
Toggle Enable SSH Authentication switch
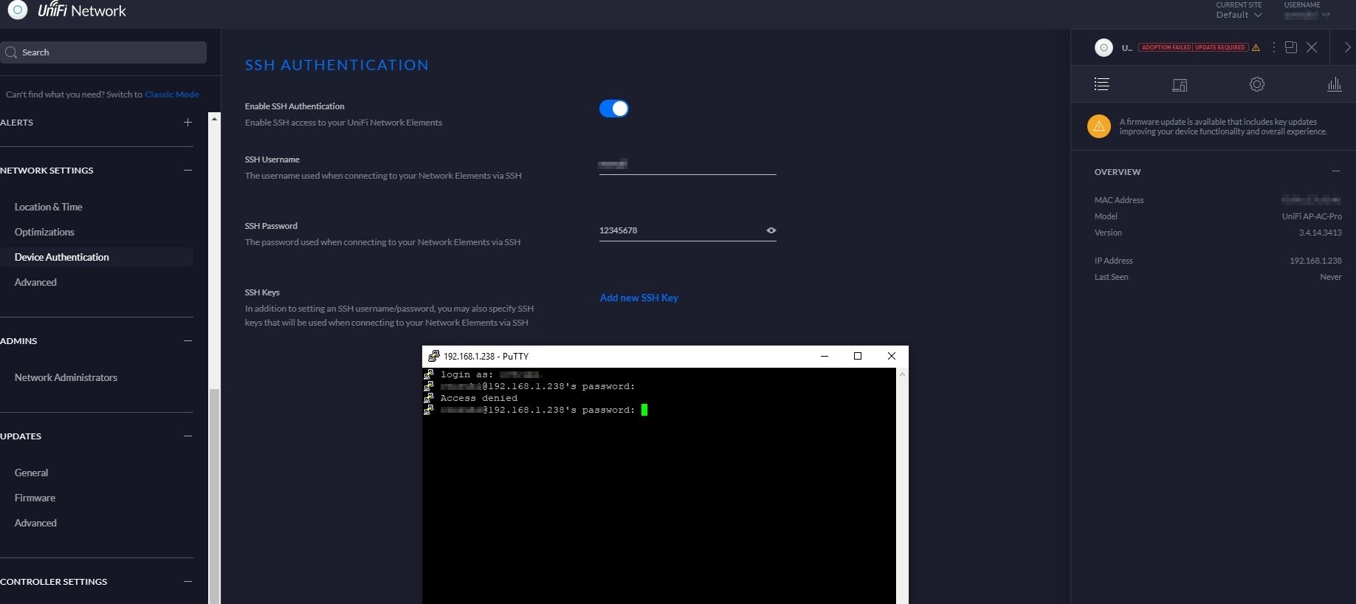(x=613, y=109)
